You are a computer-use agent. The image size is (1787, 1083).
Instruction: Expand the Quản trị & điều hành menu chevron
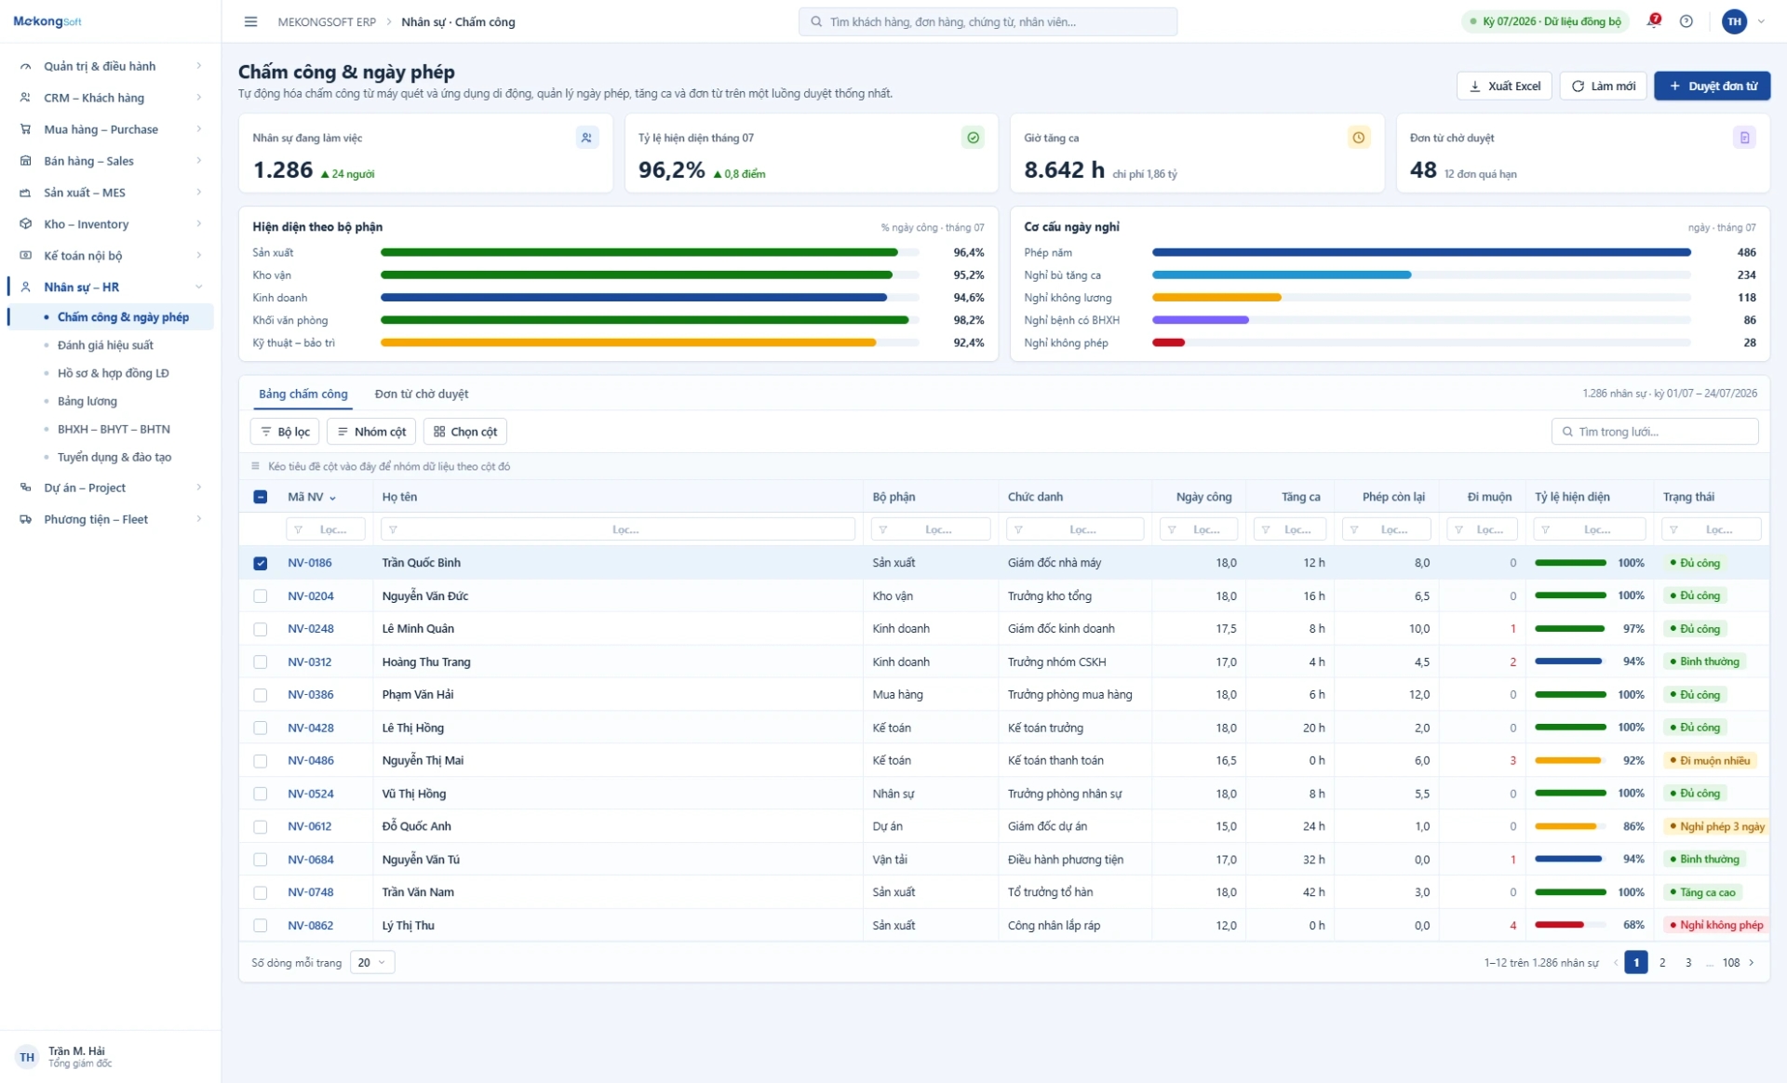pos(199,66)
